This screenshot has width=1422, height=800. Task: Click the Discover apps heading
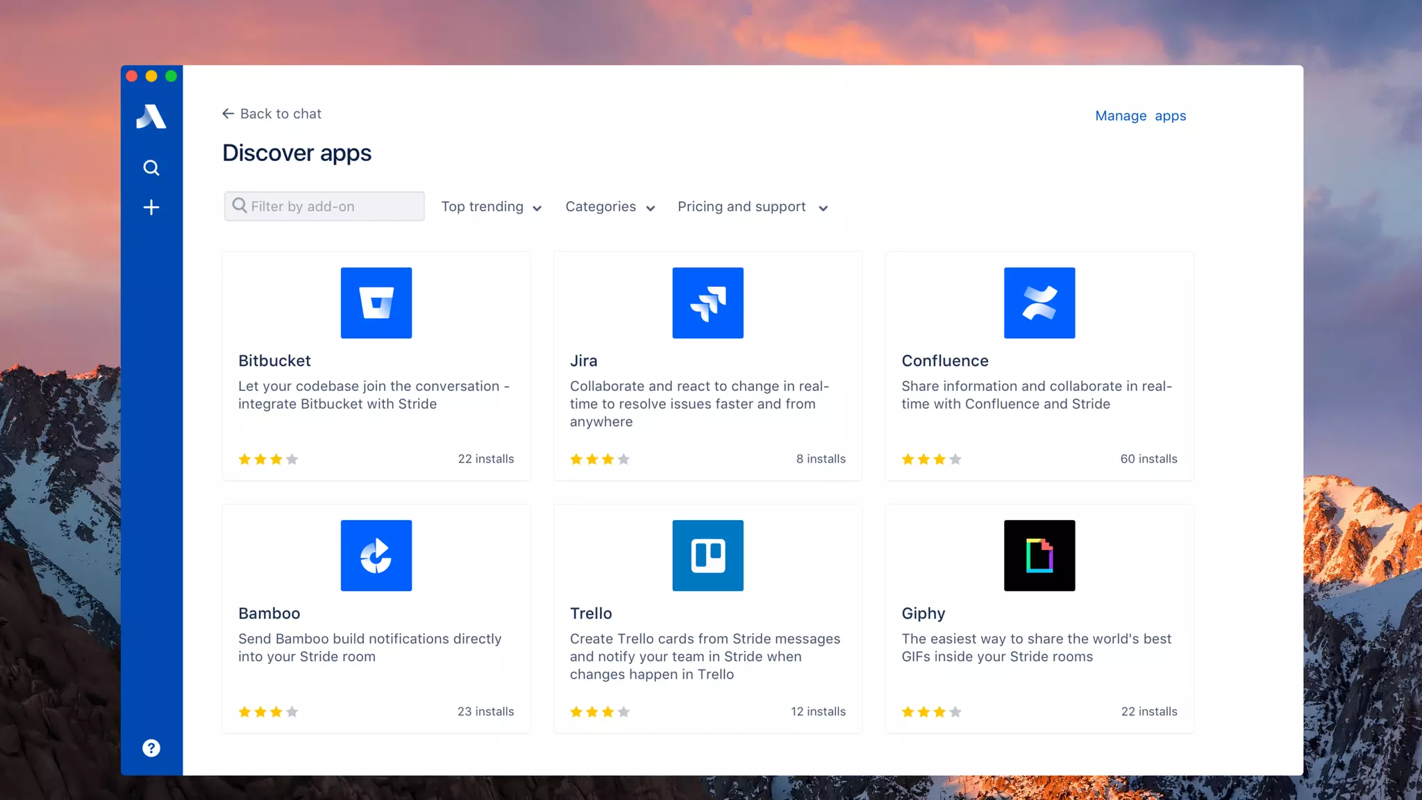pyautogui.click(x=296, y=153)
